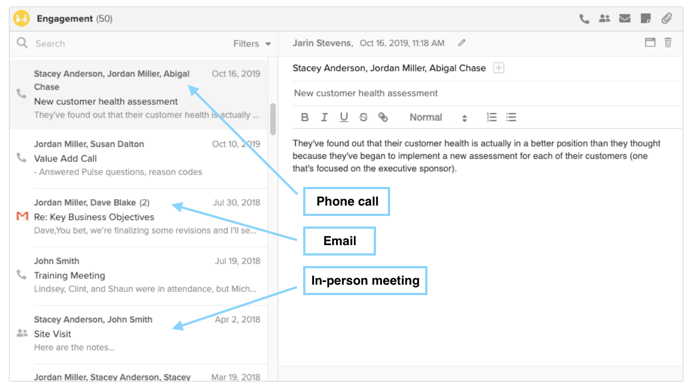The height and width of the screenshot is (392, 691).
Task: Log a phone call from the header
Action: point(584,19)
